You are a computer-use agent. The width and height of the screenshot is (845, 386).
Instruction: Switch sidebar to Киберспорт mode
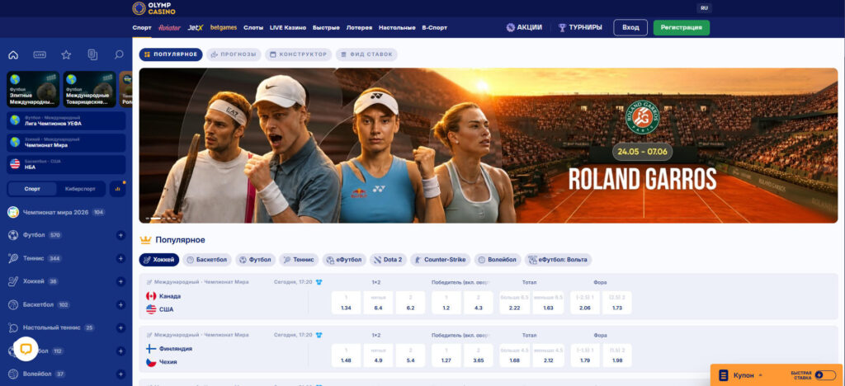[x=80, y=189]
